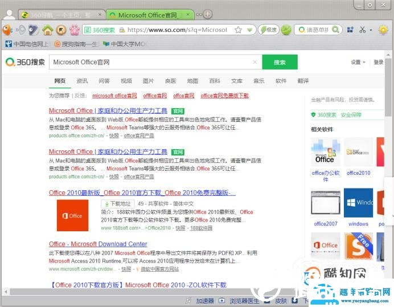Click the 登录 link
The width and height of the screenshot is (394, 307).
[x=379, y=62]
